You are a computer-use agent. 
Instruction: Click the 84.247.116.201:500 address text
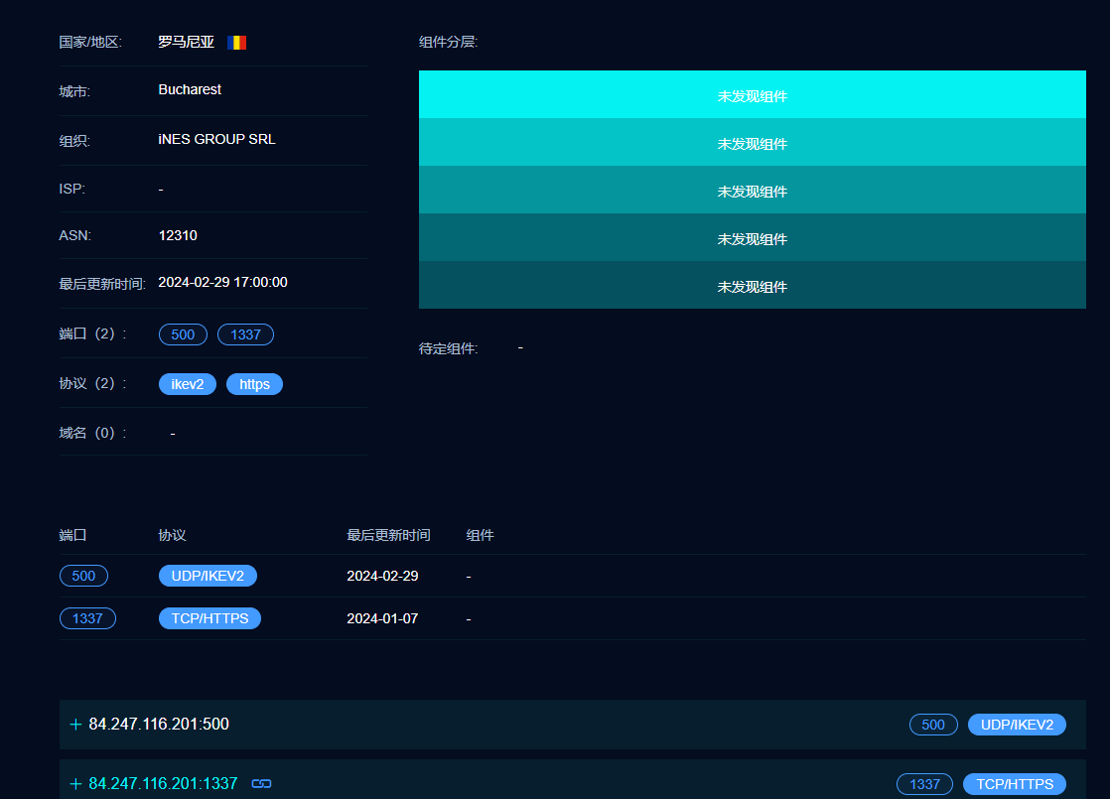(159, 725)
